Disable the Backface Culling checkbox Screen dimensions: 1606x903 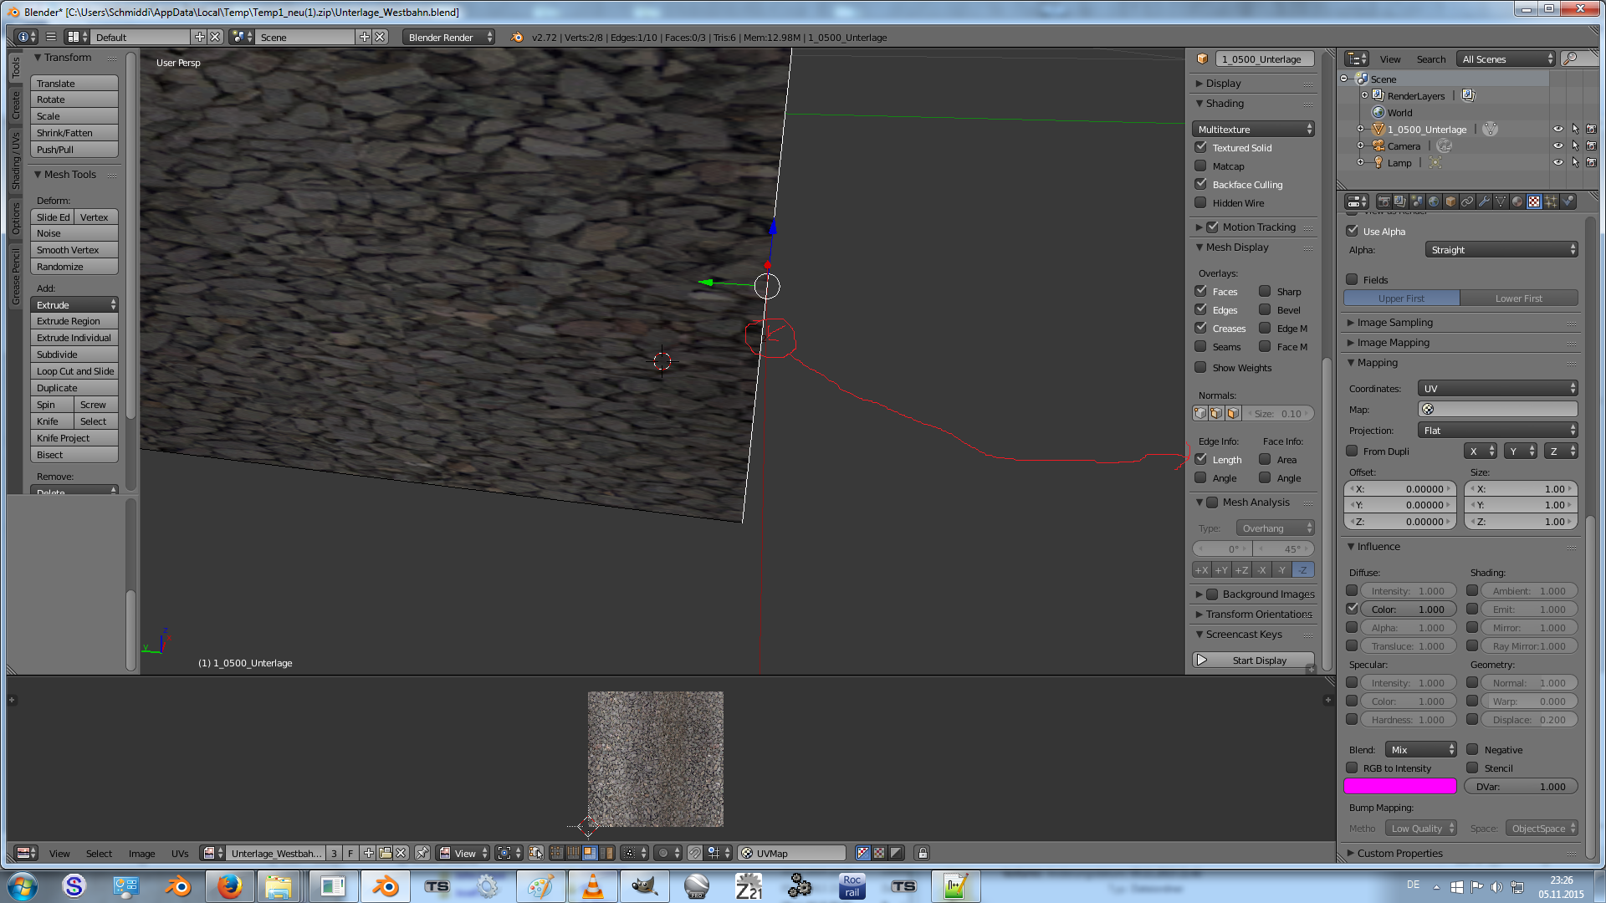pos(1201,184)
